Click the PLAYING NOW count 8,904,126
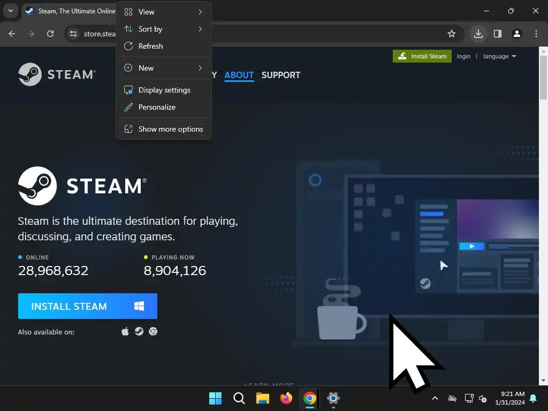Image resolution: width=548 pixels, height=411 pixels. (x=175, y=270)
